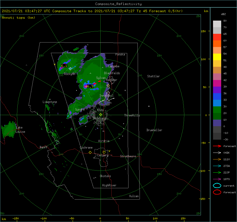The image size is (237, 222).
Task: Click the dBZ legend heading
Action: tap(223, 14)
